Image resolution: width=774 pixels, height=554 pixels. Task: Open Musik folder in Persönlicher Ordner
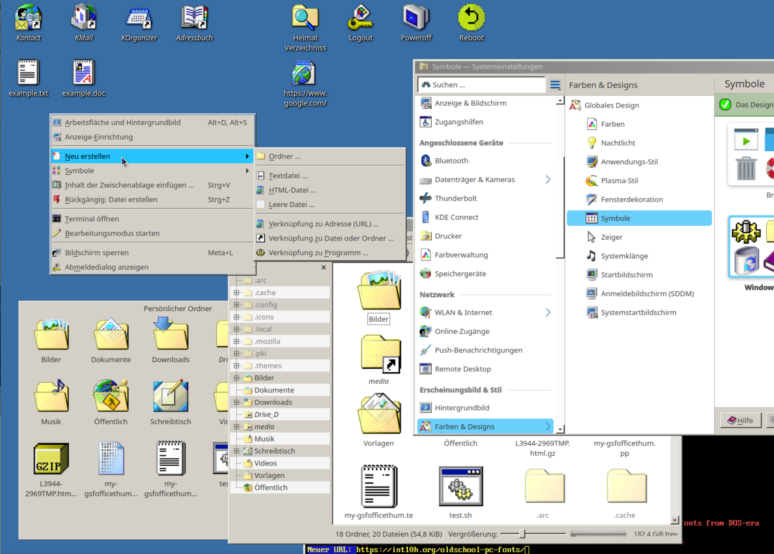(51, 402)
